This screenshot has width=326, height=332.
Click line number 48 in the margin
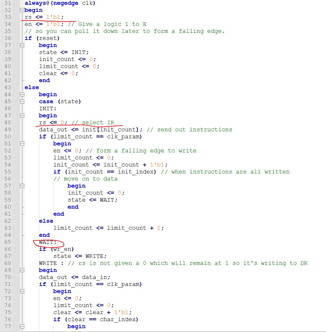point(8,123)
